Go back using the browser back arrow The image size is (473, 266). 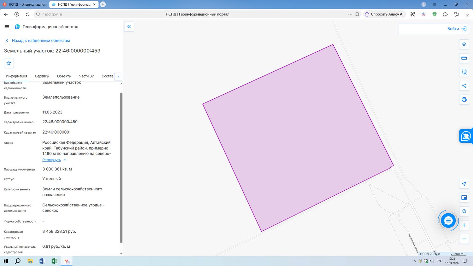pos(6,14)
